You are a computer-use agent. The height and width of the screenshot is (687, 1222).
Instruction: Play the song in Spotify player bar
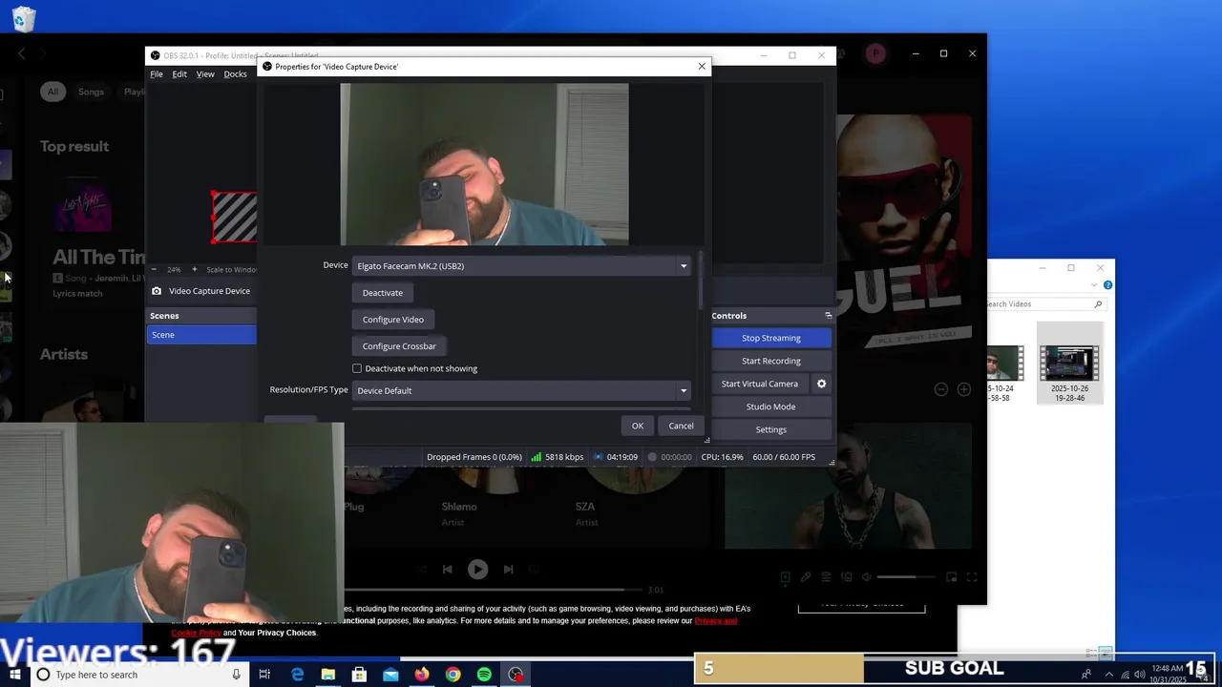(x=477, y=569)
